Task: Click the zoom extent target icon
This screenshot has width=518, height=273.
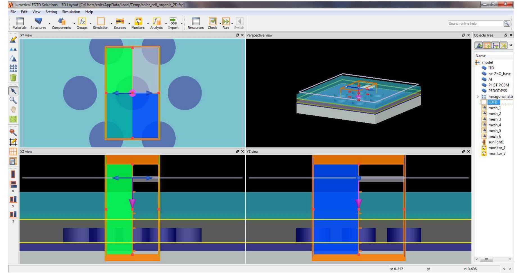Action: click(x=13, y=132)
